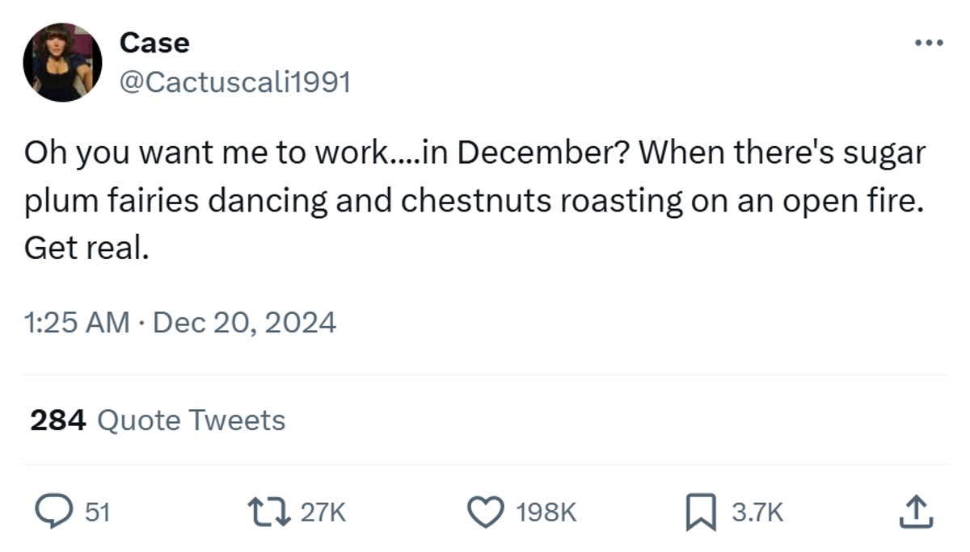Expand replies by clicking the reply count
The height and width of the screenshot is (552, 970).
pos(98,510)
